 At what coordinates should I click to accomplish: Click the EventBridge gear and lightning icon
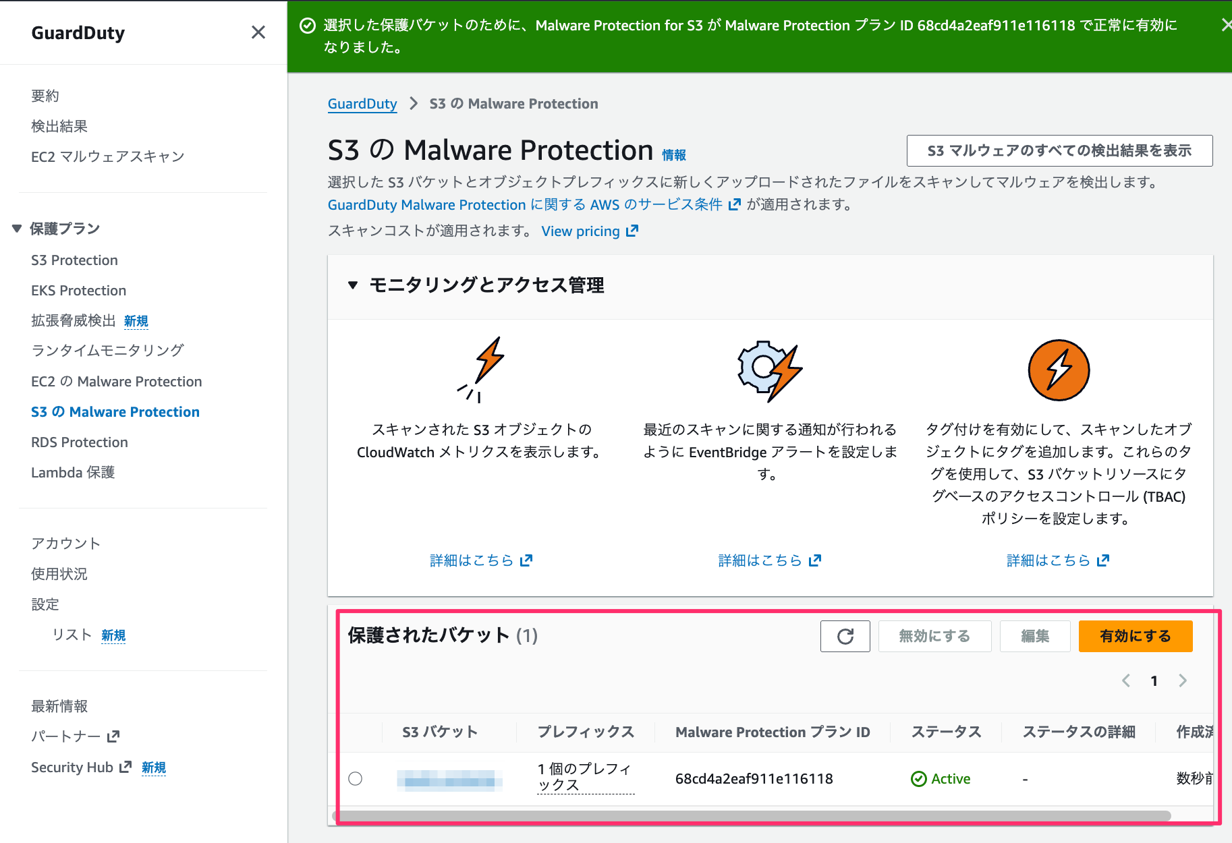click(769, 370)
